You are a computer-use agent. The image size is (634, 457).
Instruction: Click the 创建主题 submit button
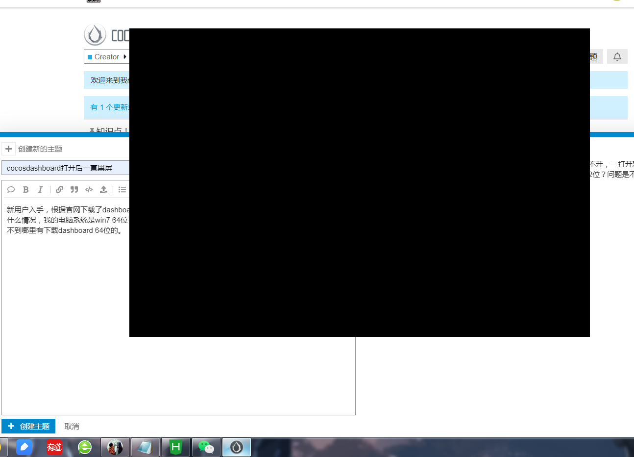(28, 426)
